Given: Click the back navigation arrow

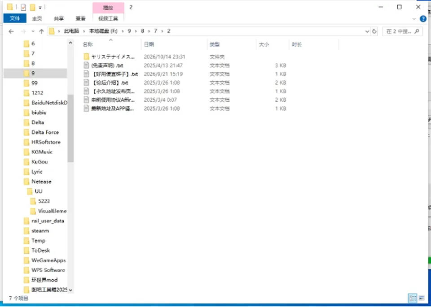Looking at the screenshot, I should 11,31.
